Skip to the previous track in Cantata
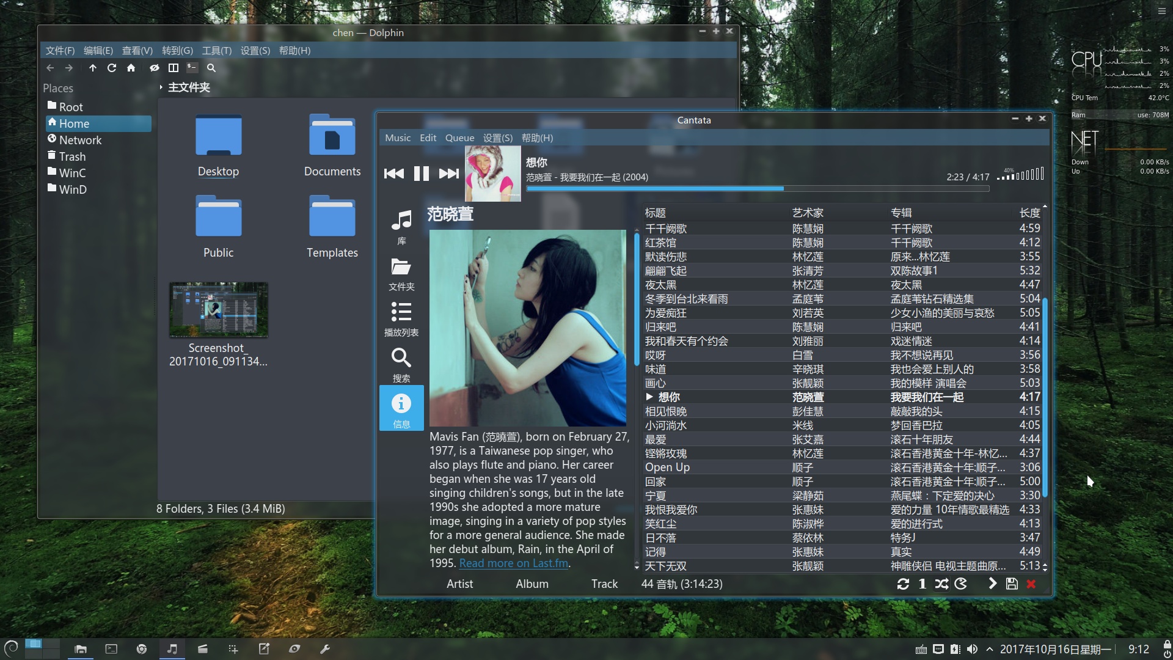This screenshot has width=1173, height=660. coord(393,174)
